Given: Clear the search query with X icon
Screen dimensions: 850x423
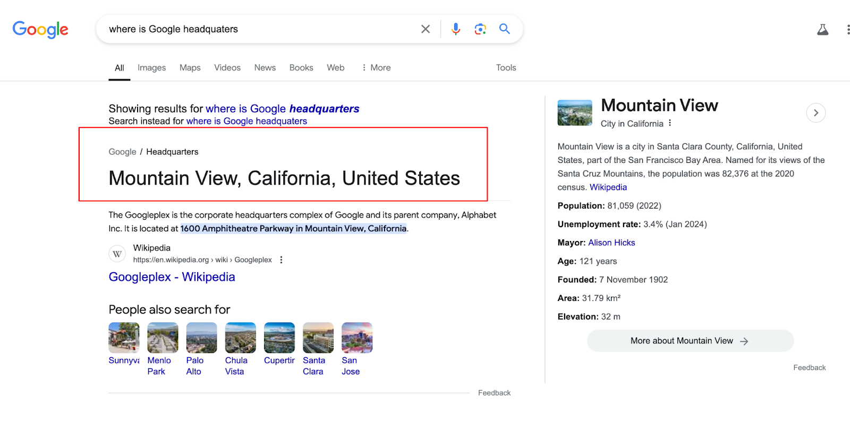Looking at the screenshot, I should 426,29.
